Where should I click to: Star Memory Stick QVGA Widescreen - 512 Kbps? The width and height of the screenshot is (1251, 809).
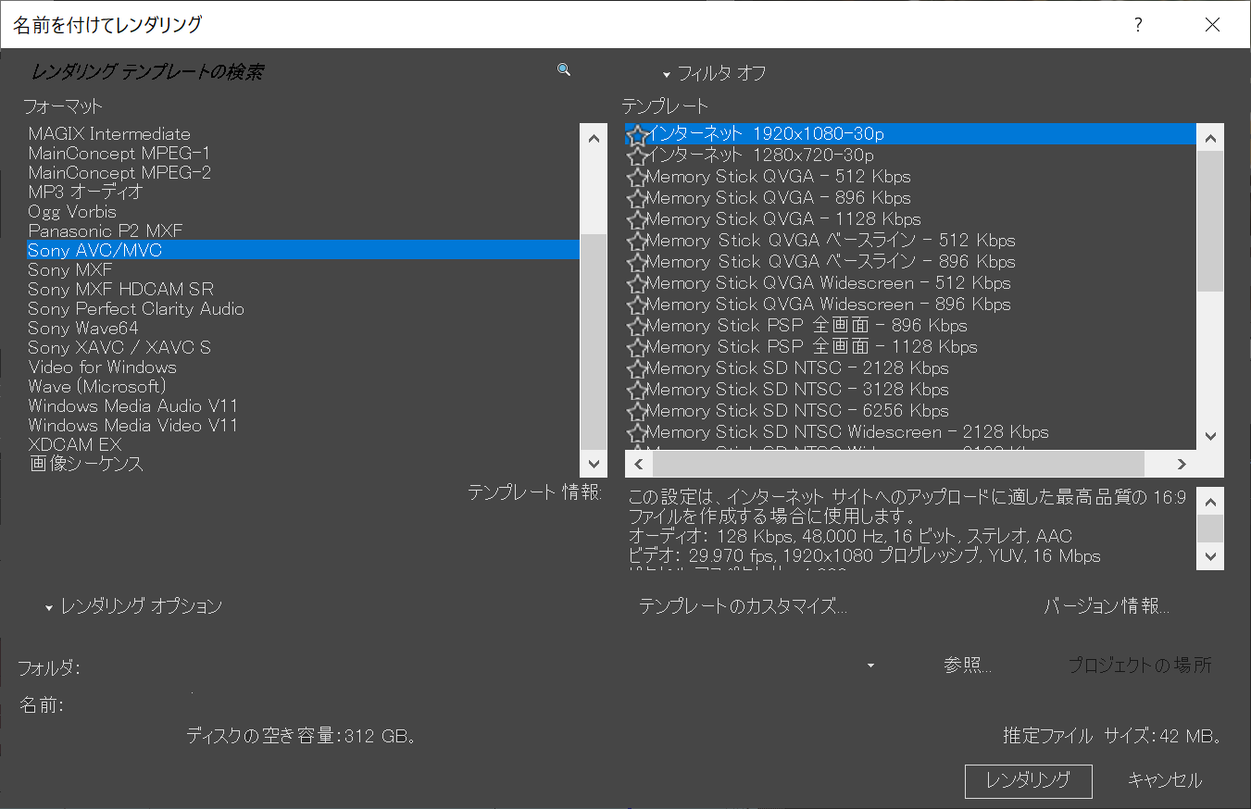point(636,284)
